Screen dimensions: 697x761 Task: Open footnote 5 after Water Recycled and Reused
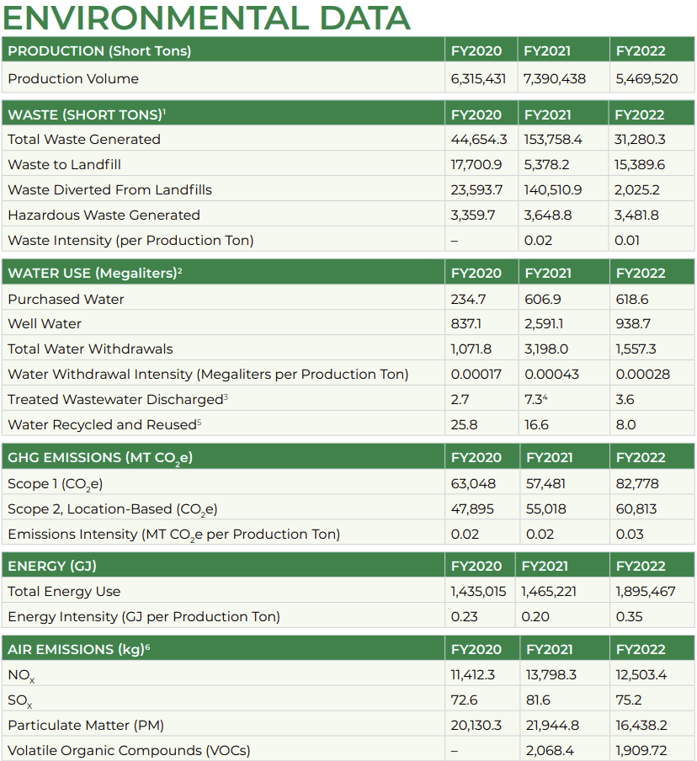click(x=200, y=421)
